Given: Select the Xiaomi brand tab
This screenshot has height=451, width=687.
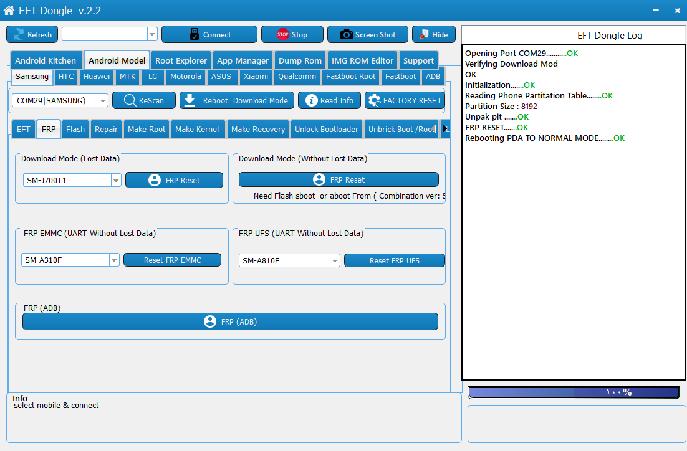Looking at the screenshot, I should coord(256,76).
